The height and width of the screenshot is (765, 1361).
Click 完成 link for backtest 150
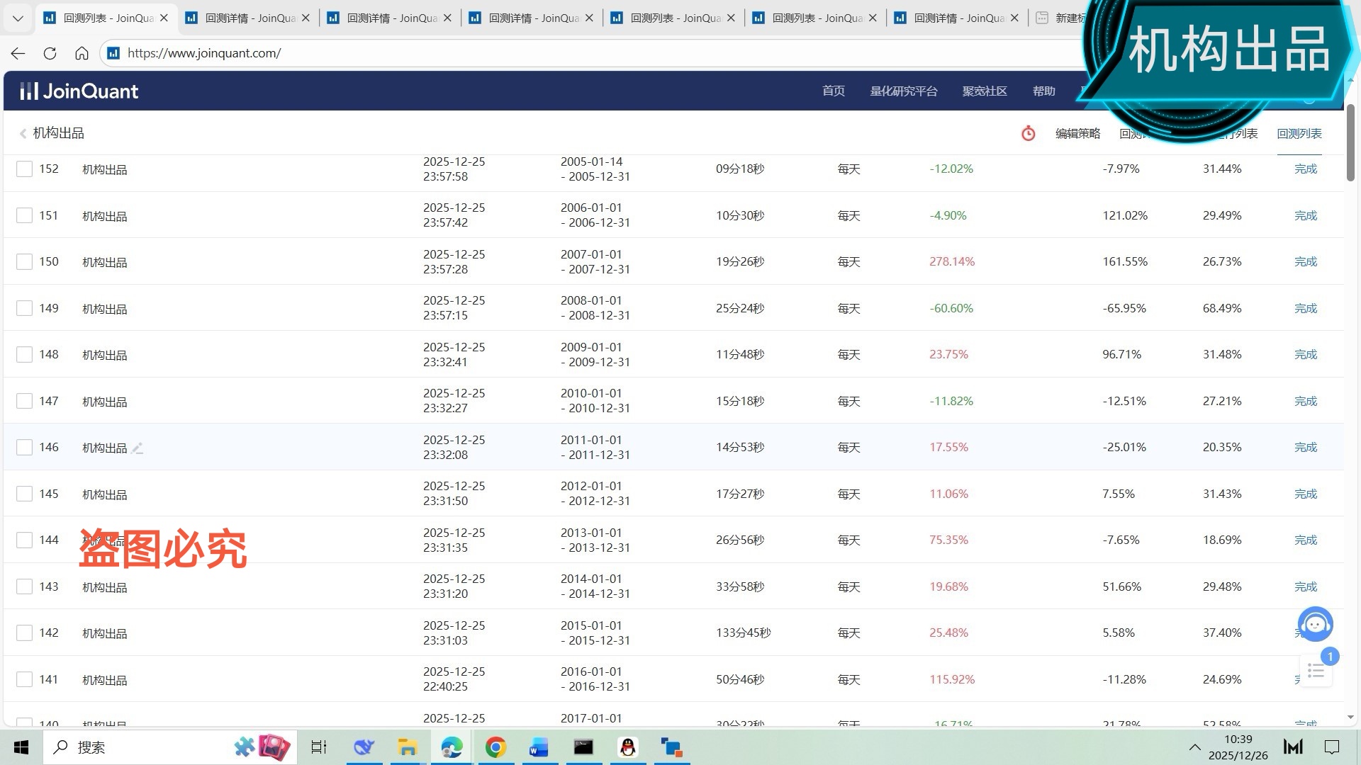point(1305,261)
